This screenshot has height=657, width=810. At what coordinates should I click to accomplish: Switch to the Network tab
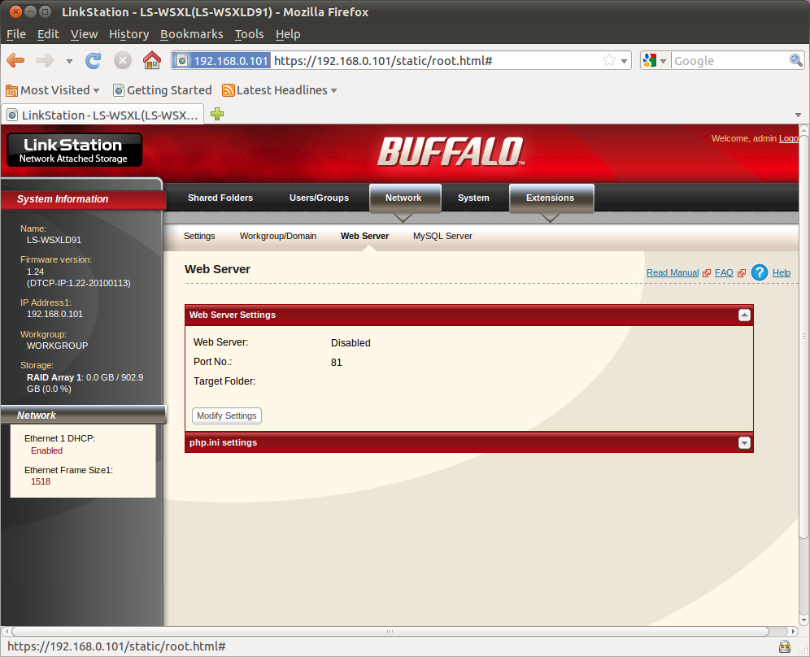coord(403,198)
